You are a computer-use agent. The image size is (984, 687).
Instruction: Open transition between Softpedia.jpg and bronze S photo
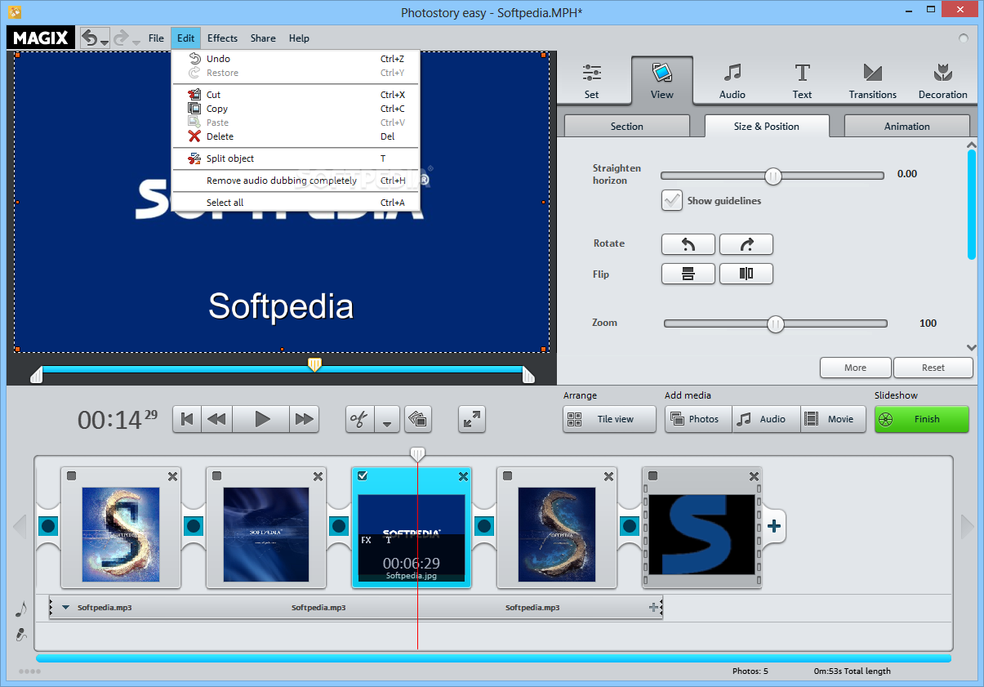click(x=484, y=525)
